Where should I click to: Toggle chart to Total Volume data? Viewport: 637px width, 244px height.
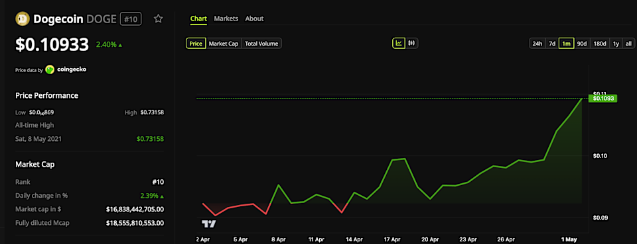point(261,43)
